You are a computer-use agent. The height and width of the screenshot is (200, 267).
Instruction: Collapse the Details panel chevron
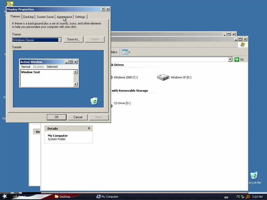pyautogui.click(x=89, y=128)
